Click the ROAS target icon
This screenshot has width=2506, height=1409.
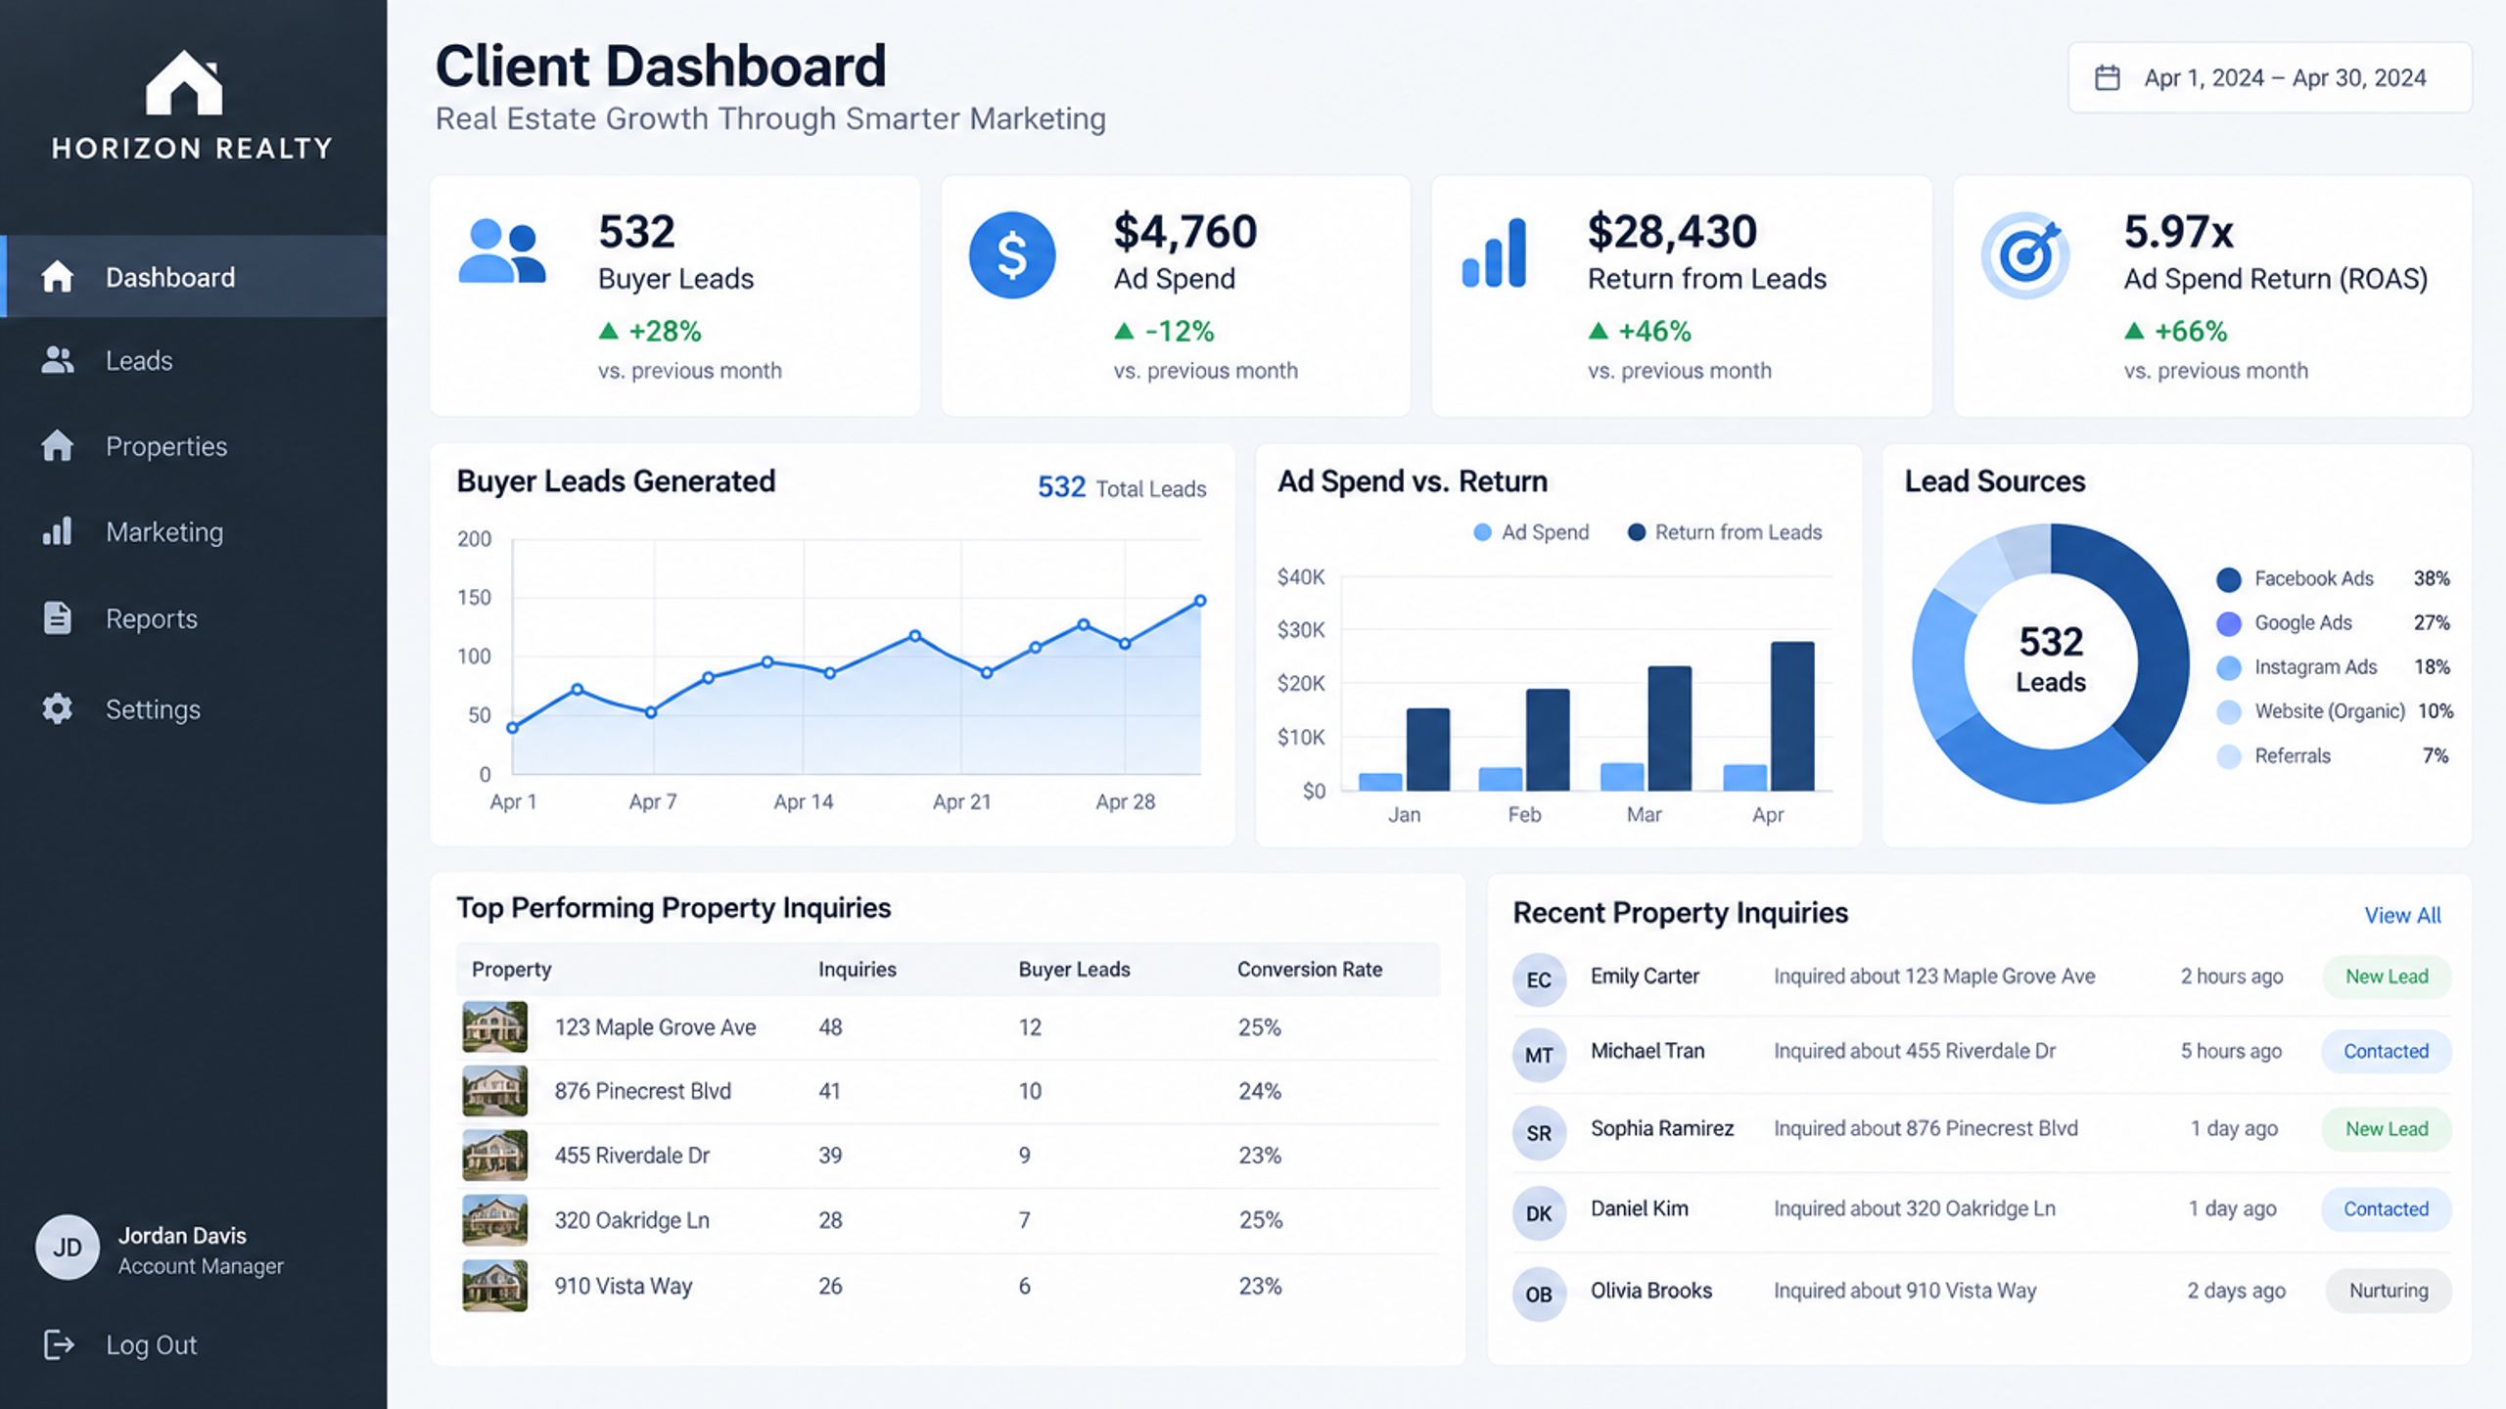2024,255
